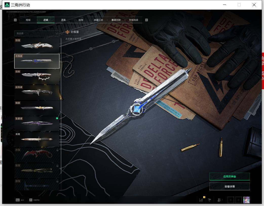Select the 北极星 knife skin thumbnail

[x=37, y=61]
